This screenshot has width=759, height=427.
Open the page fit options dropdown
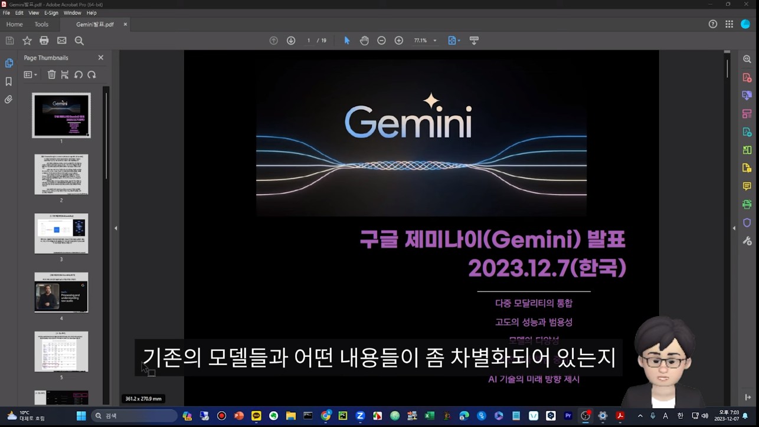(454, 41)
